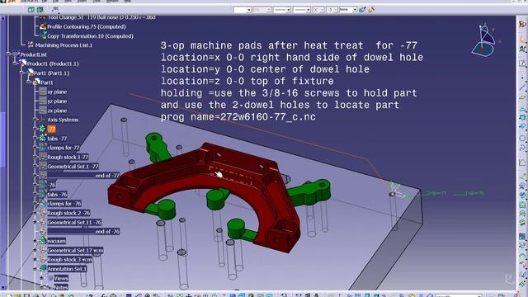Select the end of -76 marker row
The height and width of the screenshot is (297, 528).
click(83, 231)
